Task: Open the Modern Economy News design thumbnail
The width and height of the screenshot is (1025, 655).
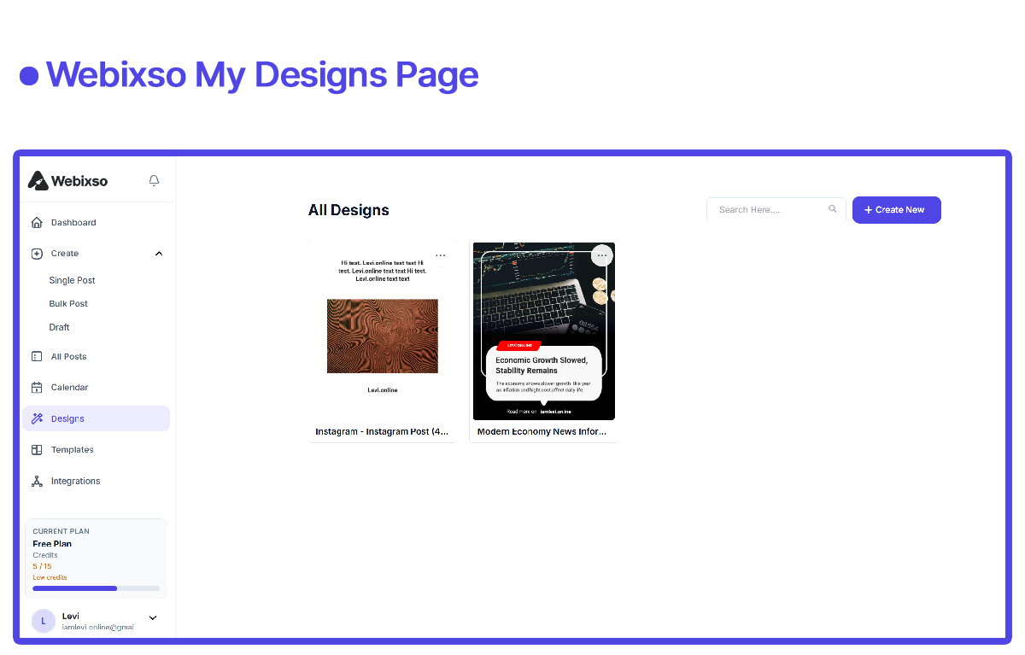Action: pyautogui.click(x=544, y=331)
